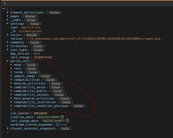Image resolution: width=173 pixels, height=138 pixels.
Task: Expand the comptability_condition_physique option set
Action: coord(11,106)
